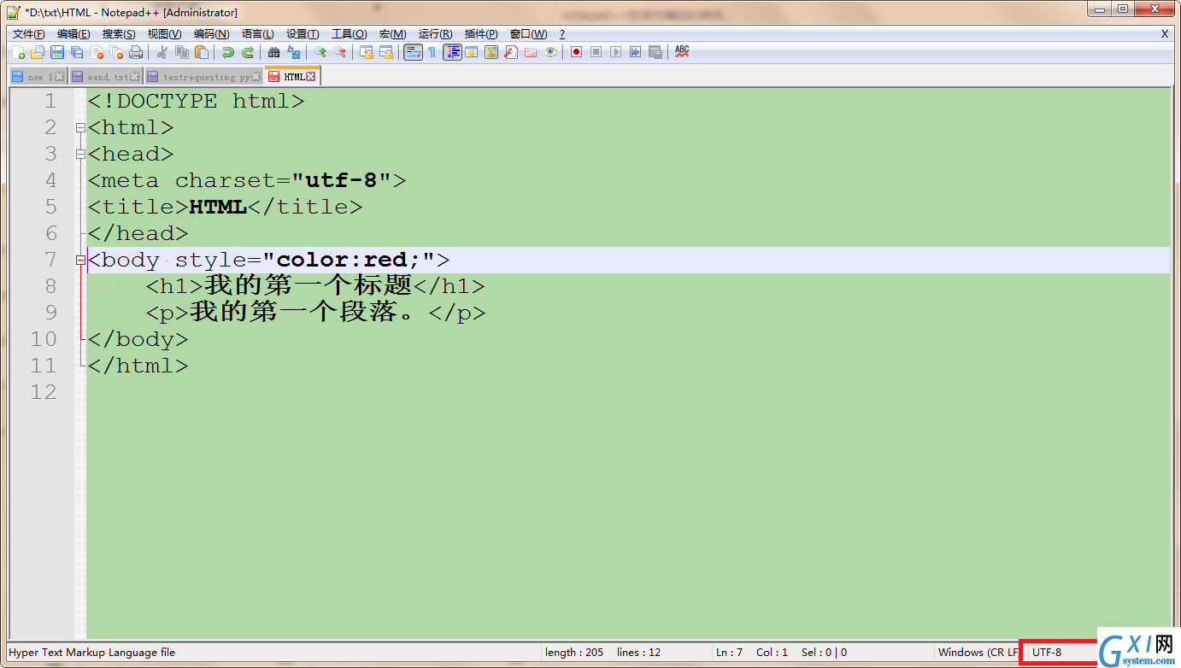The height and width of the screenshot is (668, 1181).
Task: Enable synchronized vertical scrolling icon
Action: [367, 52]
